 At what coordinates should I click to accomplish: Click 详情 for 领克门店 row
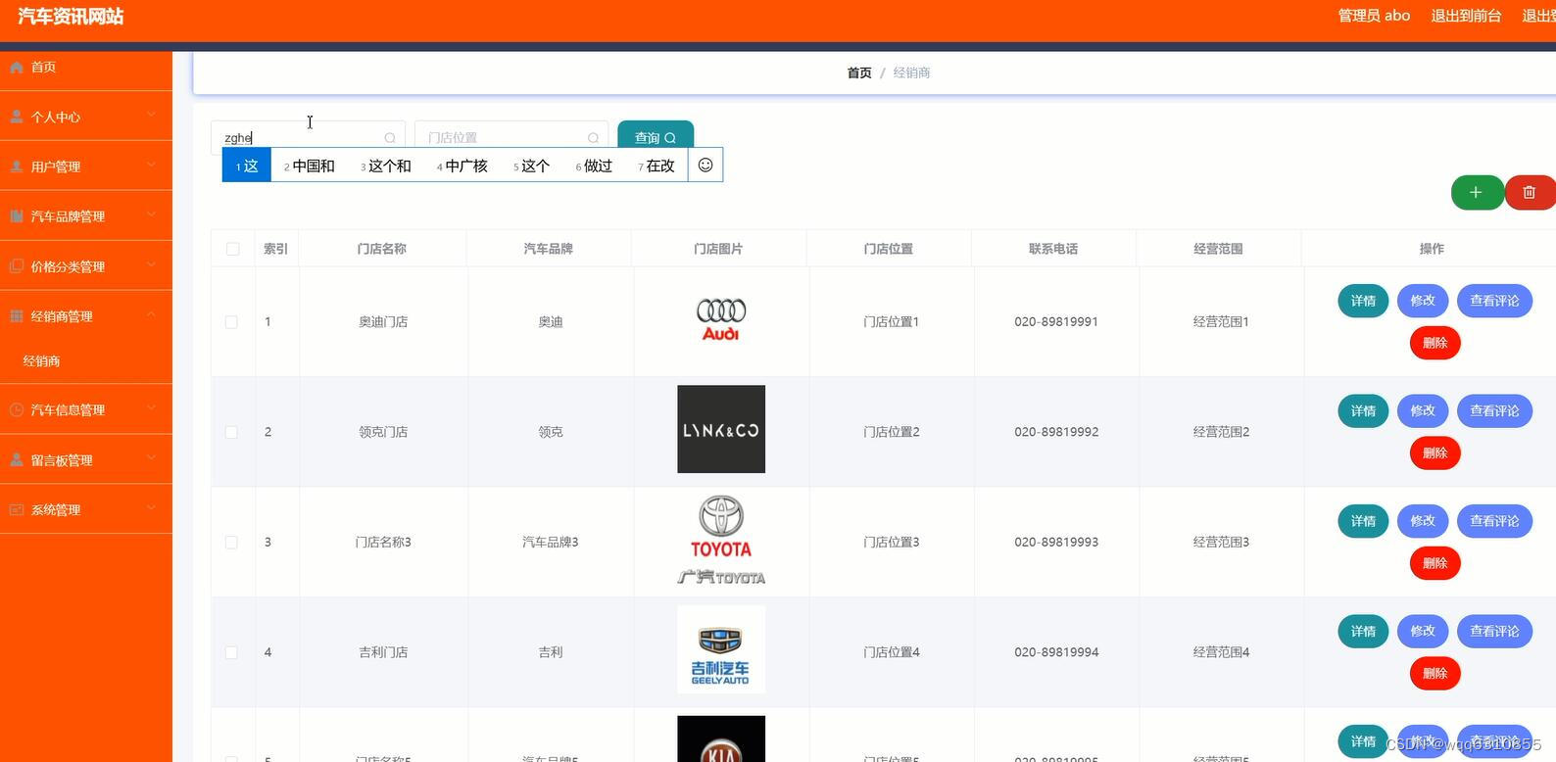coord(1363,411)
